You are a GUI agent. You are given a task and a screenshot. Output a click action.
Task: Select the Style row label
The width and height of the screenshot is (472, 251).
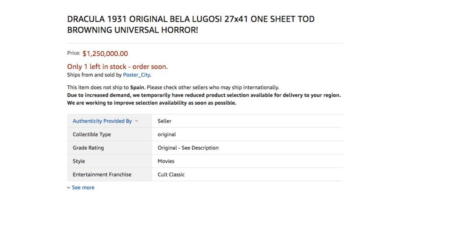pyautogui.click(x=79, y=161)
